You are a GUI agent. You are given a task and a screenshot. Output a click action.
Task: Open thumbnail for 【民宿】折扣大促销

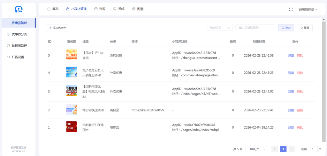point(72,55)
